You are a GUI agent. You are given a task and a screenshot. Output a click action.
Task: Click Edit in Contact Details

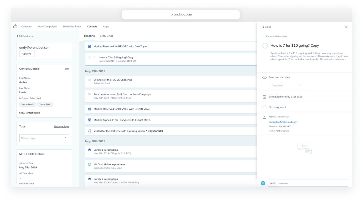pos(67,69)
